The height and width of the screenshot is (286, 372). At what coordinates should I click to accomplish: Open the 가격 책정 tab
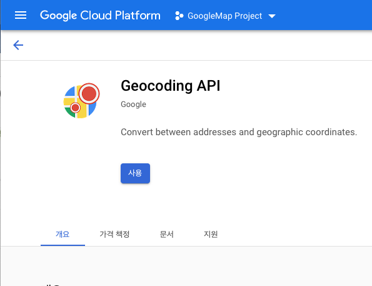tap(114, 234)
